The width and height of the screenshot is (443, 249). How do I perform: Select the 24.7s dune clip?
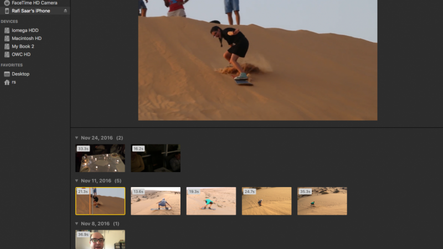pyautogui.click(x=266, y=201)
